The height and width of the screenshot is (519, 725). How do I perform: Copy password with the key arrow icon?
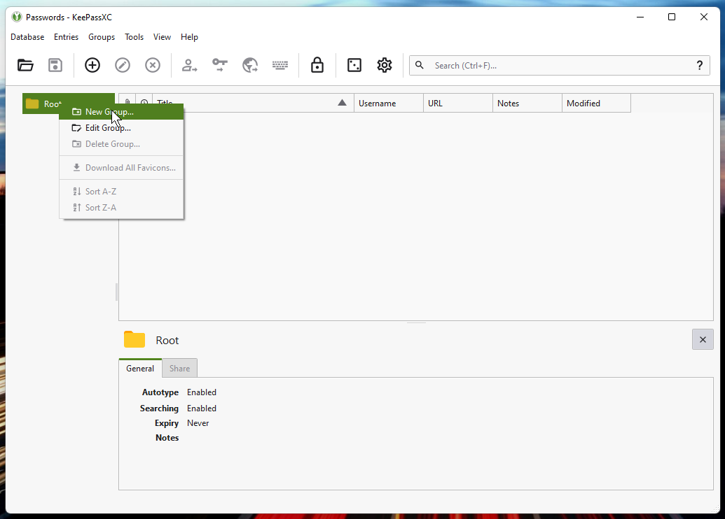pyautogui.click(x=220, y=65)
